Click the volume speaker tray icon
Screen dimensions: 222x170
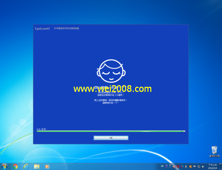[x=203, y=166]
